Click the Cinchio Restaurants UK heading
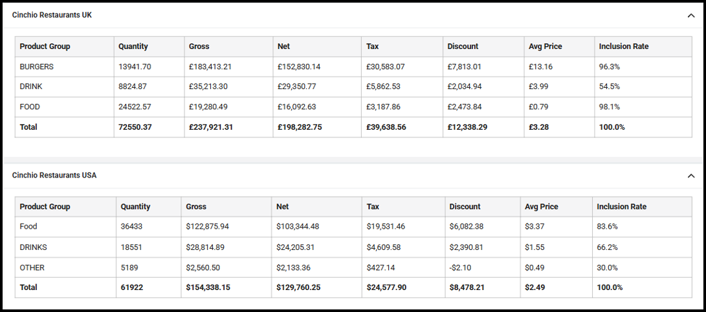This screenshot has width=706, height=312. pyautogui.click(x=52, y=15)
